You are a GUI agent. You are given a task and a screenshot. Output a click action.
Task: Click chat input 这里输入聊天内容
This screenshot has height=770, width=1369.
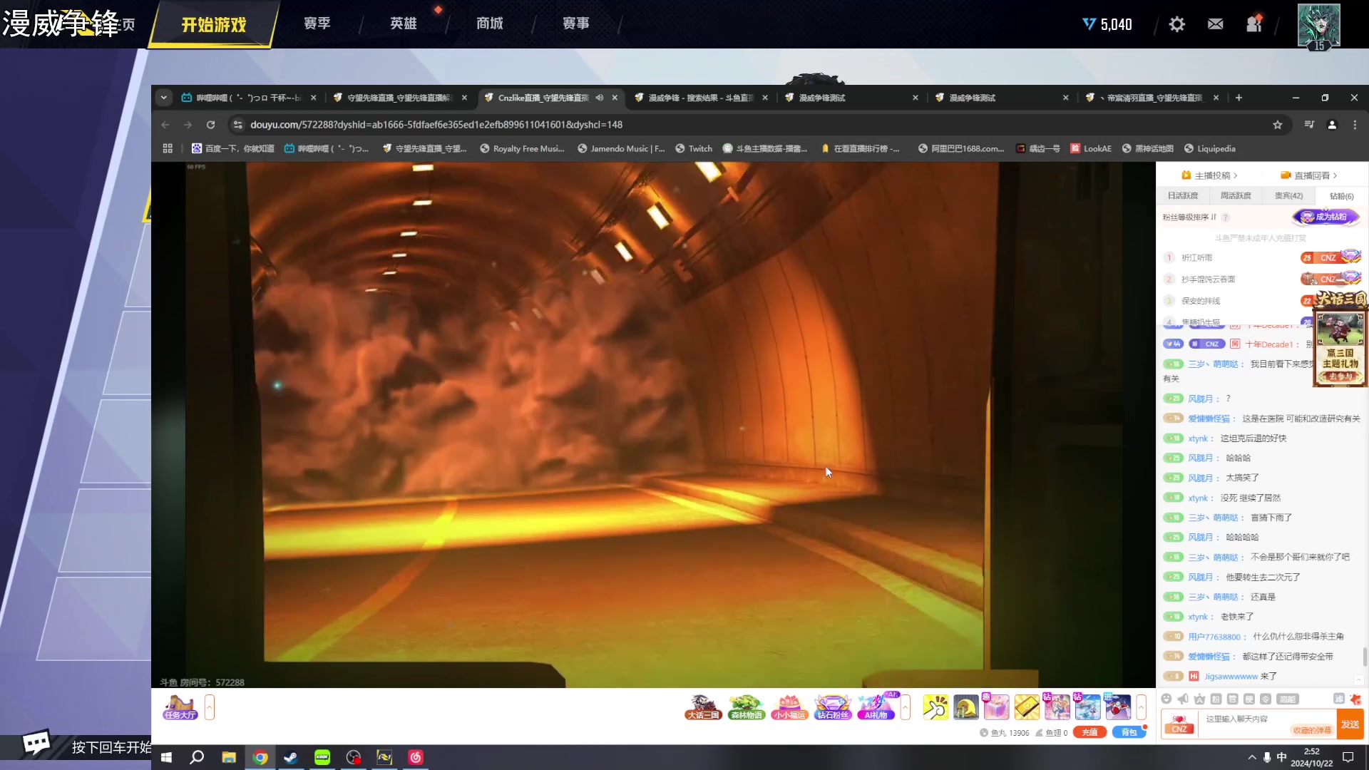1269,724
